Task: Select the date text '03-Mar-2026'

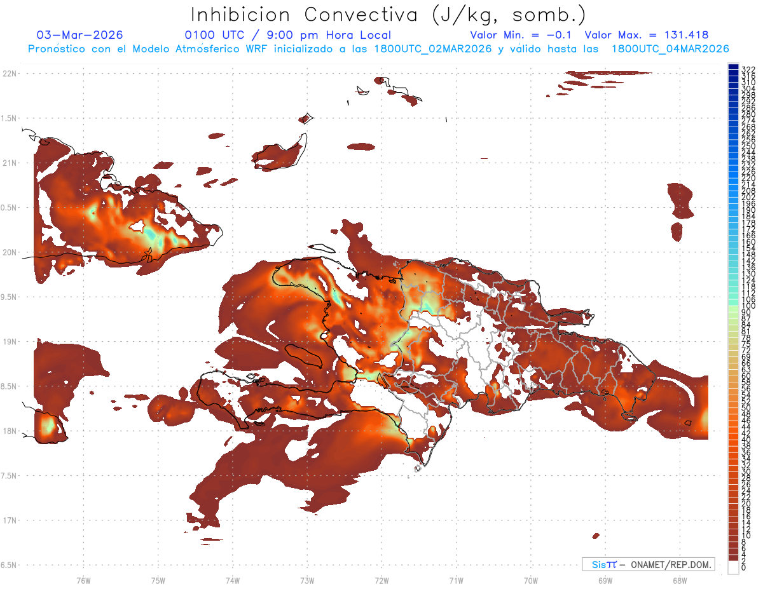Action: (80, 35)
